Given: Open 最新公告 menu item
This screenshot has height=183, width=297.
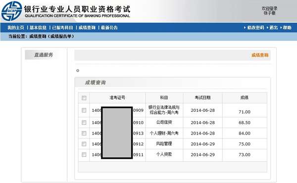Looking at the screenshot, I should pos(109,28).
